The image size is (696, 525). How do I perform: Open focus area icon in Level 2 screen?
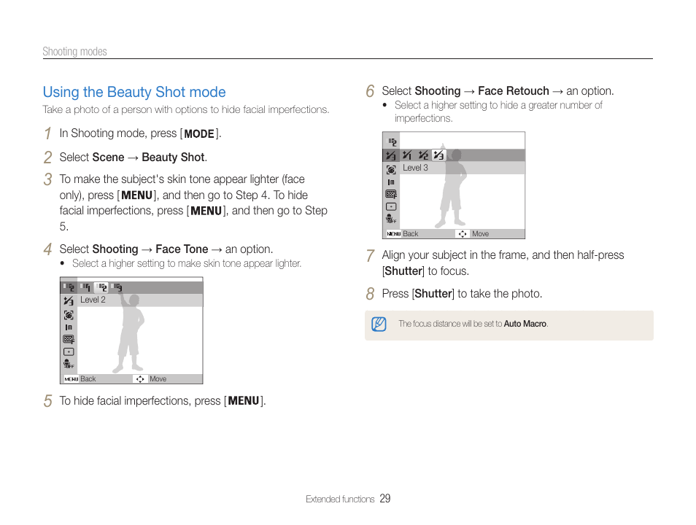69,352
